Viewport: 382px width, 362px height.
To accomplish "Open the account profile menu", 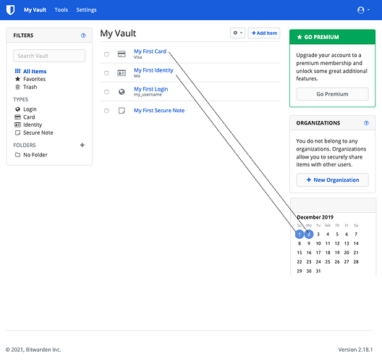I will tap(363, 10).
